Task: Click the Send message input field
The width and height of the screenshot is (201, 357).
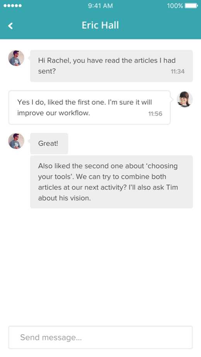Action: (100, 337)
